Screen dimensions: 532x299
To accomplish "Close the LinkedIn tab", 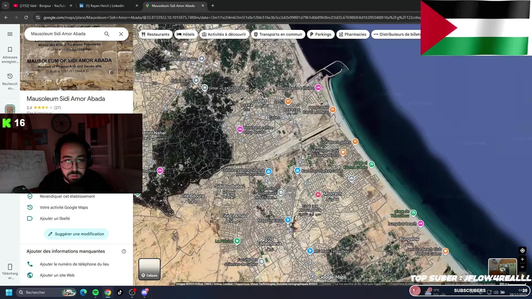I will (x=137, y=6).
